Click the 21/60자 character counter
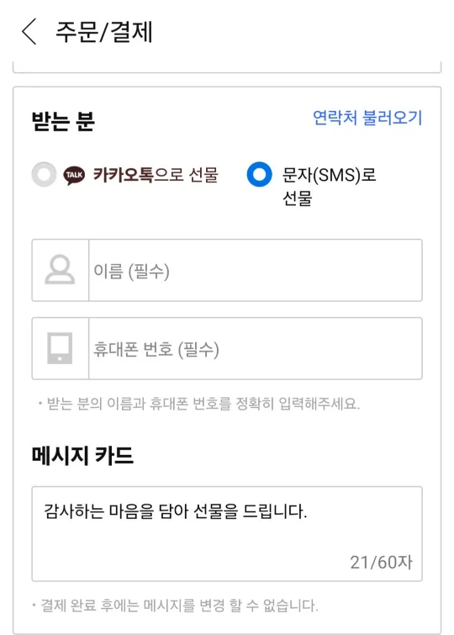 (x=381, y=562)
